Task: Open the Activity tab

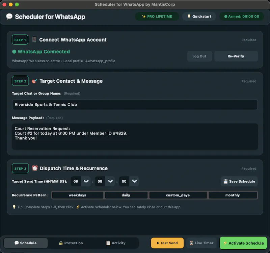Action: (116, 243)
